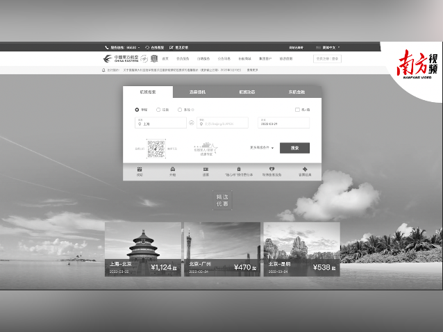The width and height of the screenshot is (443, 332).
Task: Switch to the 东航金融 tab
Action: click(296, 92)
